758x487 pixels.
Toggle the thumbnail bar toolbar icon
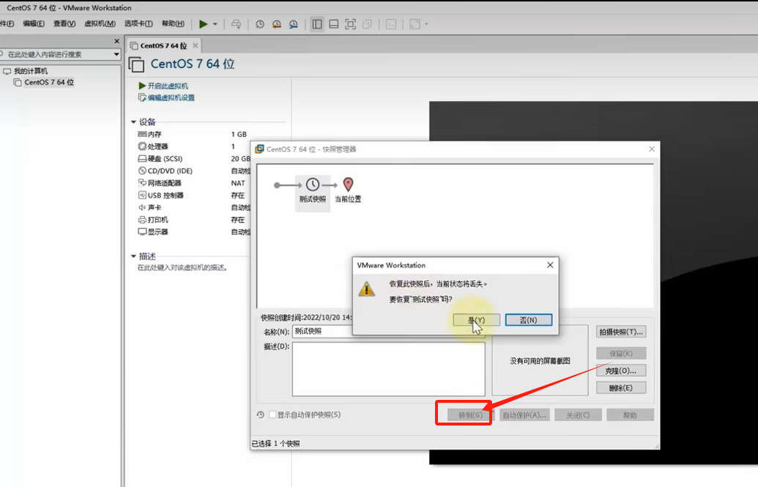pos(333,24)
